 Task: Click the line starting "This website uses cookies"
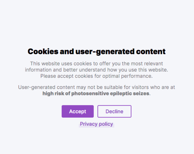pos(96,63)
